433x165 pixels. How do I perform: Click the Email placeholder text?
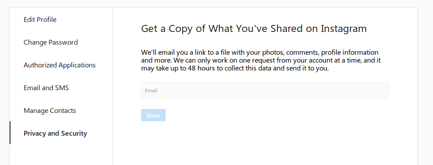click(x=151, y=90)
